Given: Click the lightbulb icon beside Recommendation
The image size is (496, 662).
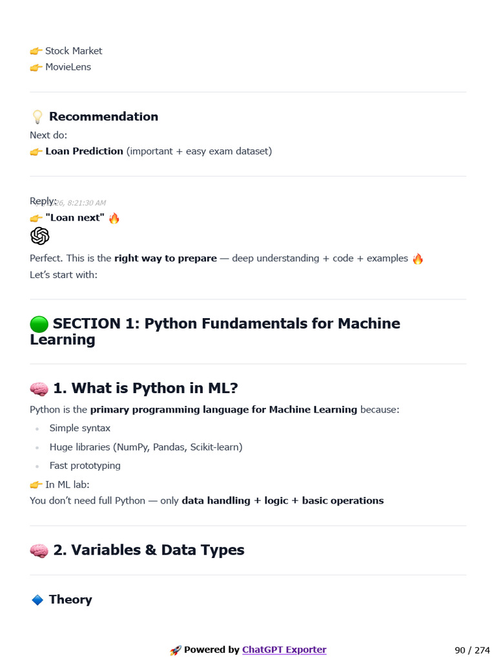Looking at the screenshot, I should [x=37, y=116].
